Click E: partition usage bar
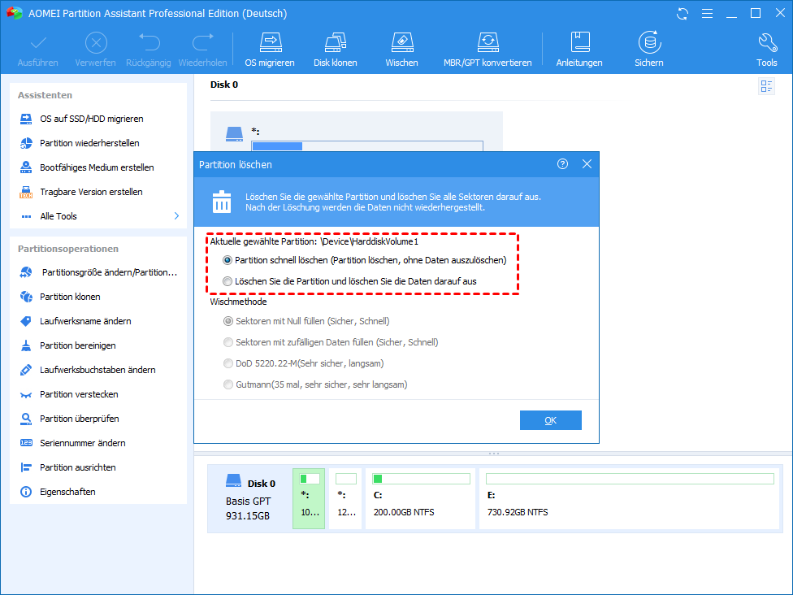 click(630, 479)
